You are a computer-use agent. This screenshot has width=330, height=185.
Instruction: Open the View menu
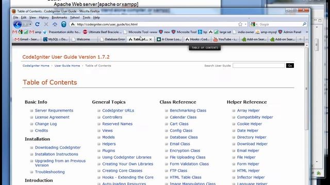[32, 17]
